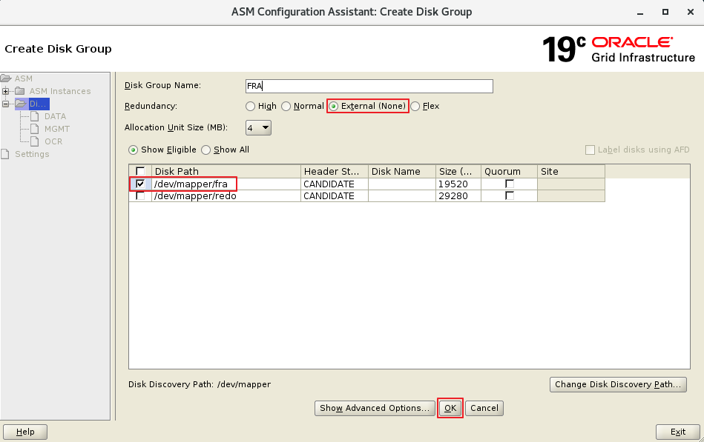The height and width of the screenshot is (442, 704).
Task: Expand the ASM Instances tree node
Action: [6, 91]
